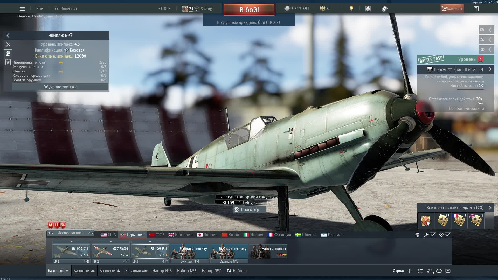498x280 pixels.
Task: Select the crossed tools crew category icon
Action: (8, 45)
